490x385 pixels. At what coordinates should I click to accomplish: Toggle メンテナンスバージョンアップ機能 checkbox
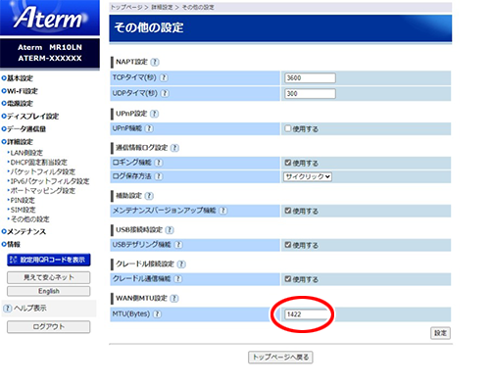click(288, 211)
